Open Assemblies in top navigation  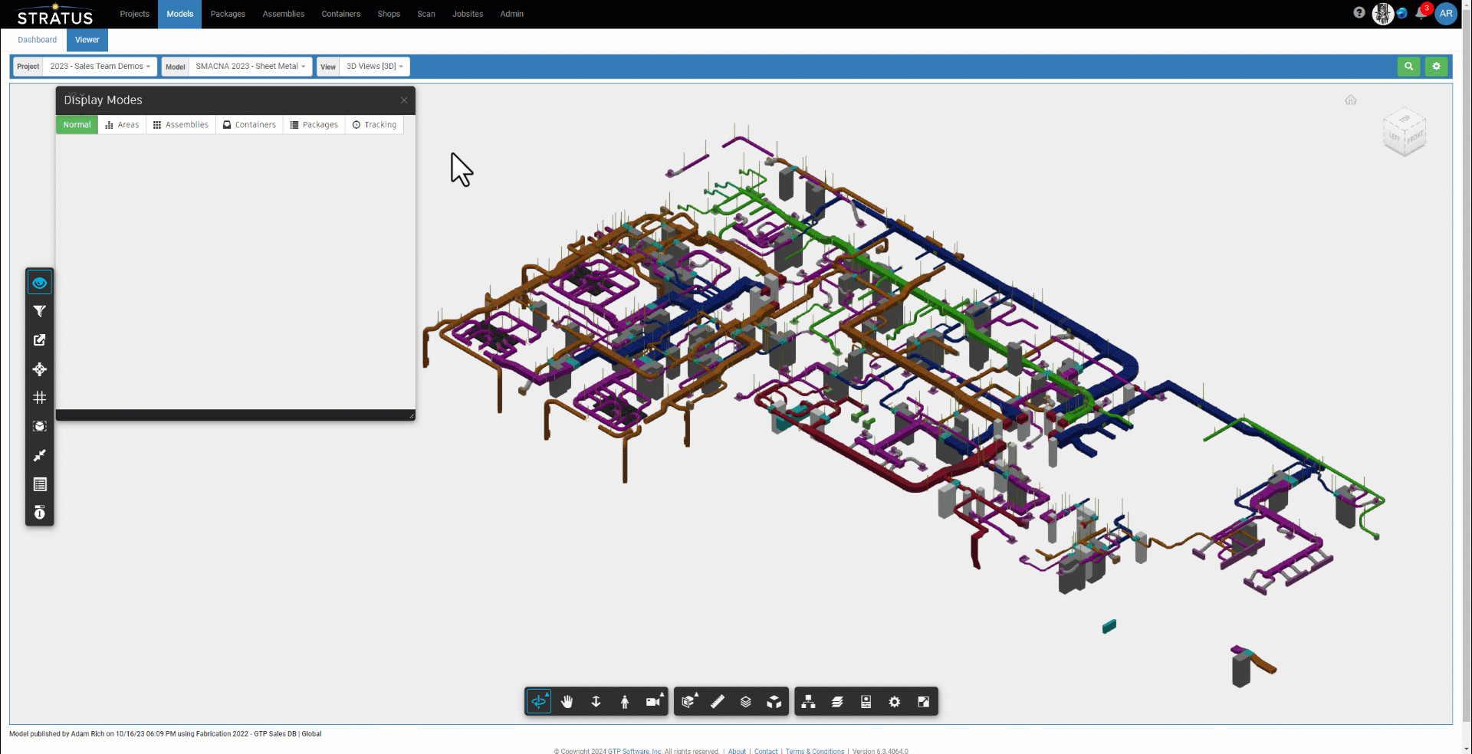pos(284,14)
